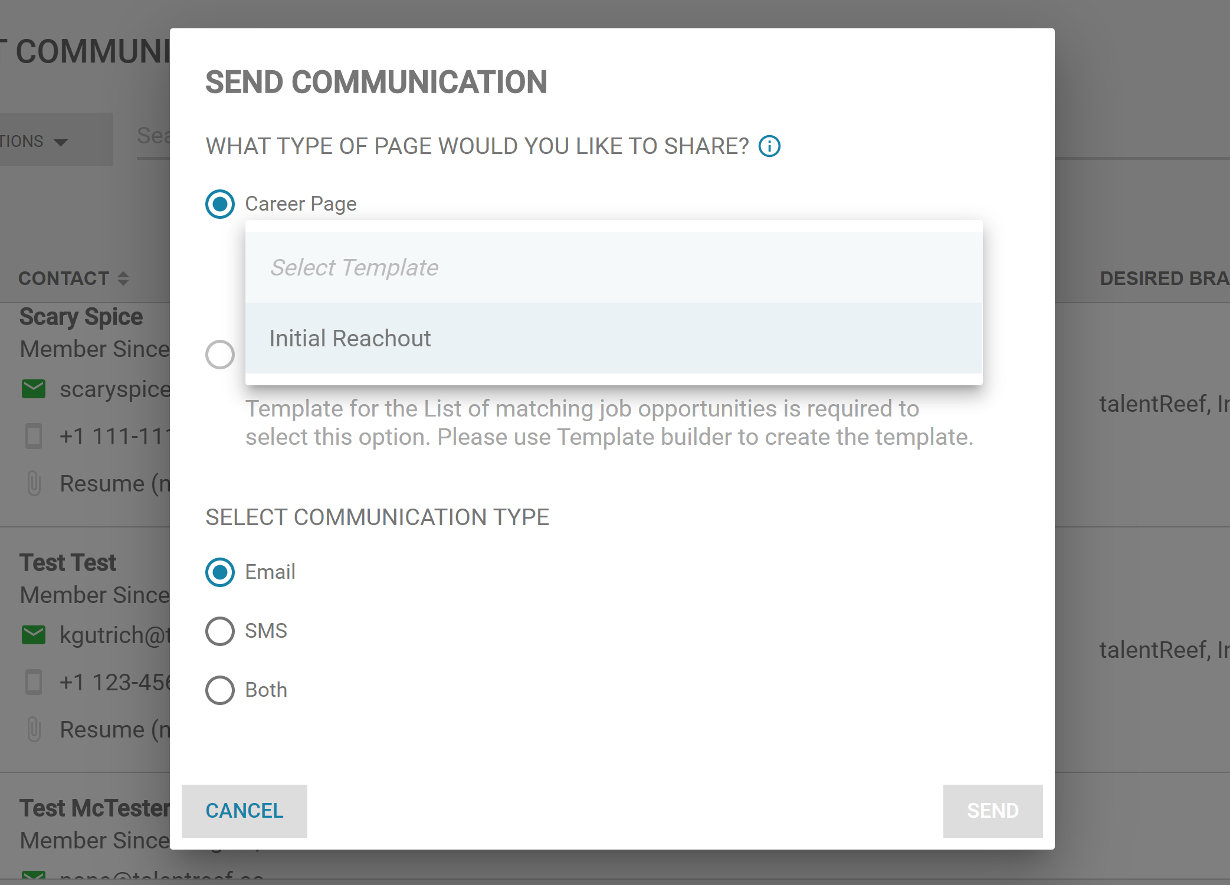Image resolution: width=1230 pixels, height=885 pixels.
Task: Select the SMS communication type
Action: 219,631
